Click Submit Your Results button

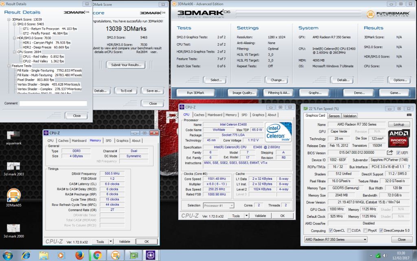pyautogui.click(x=126, y=65)
